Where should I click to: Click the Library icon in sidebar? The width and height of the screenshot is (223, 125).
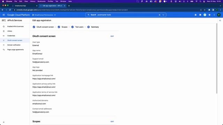4,31
